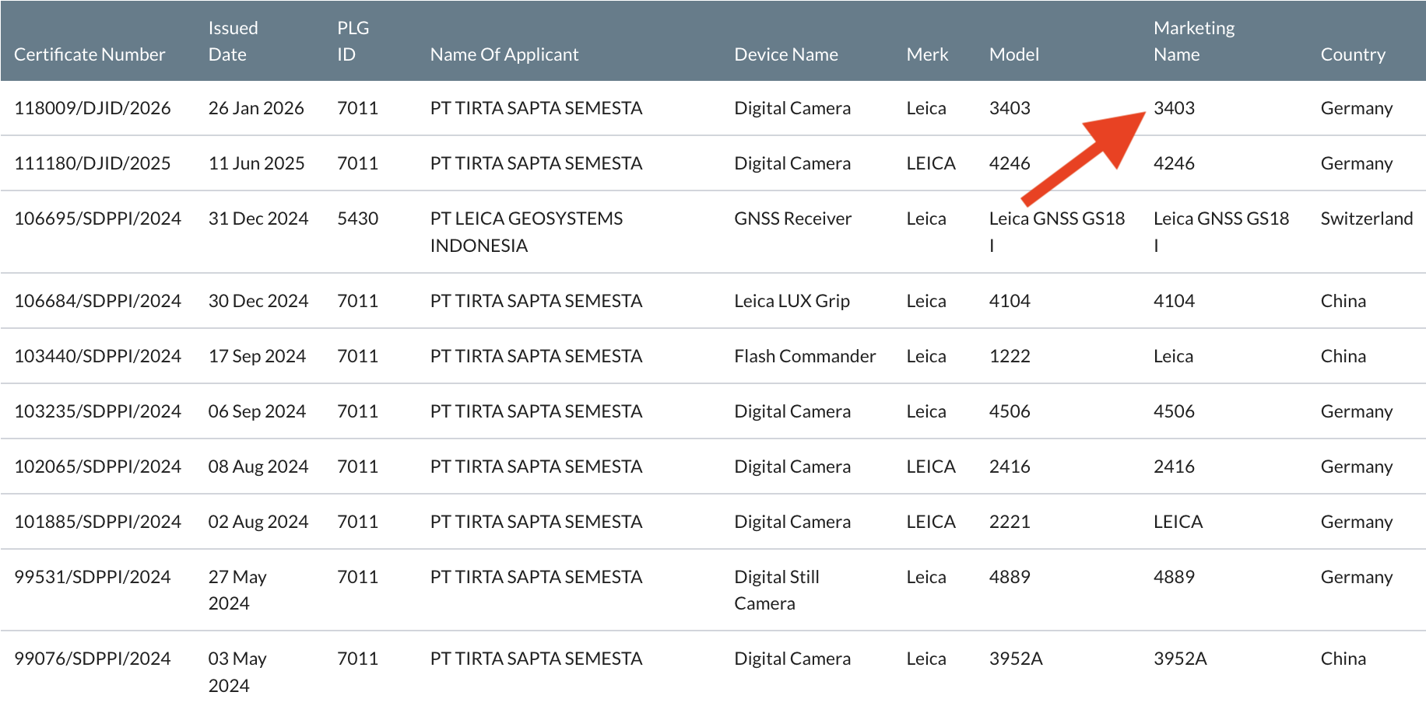Click model 3952A in the last row
The image size is (1426, 706).
point(1015,659)
